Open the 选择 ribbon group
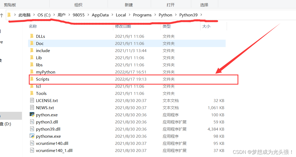The image size is (296, 157). (204, 5)
